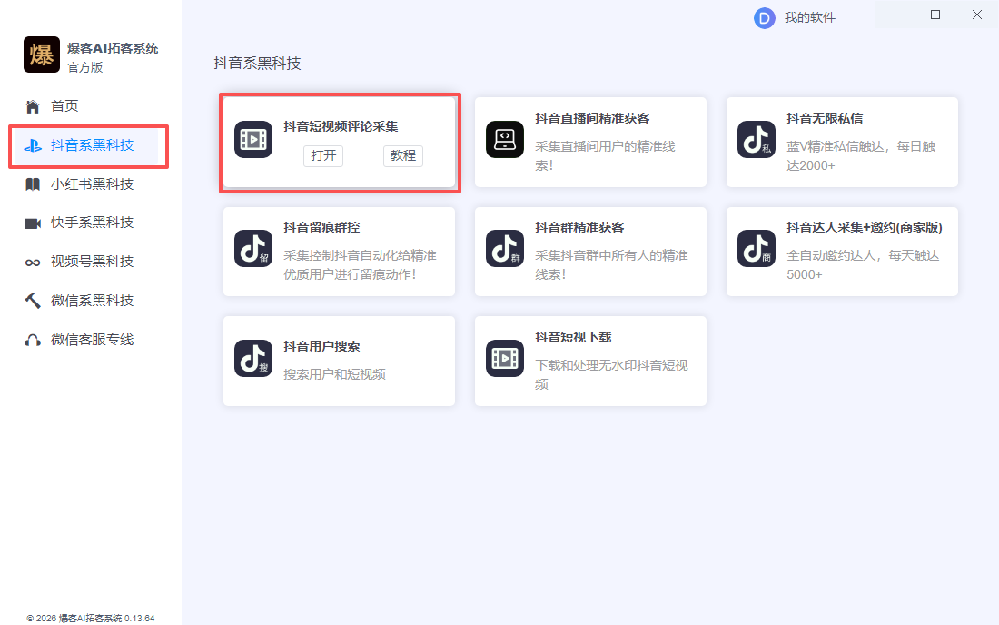999x625 pixels.
Task: Click description 采集直播间用户的精准线索
Action: (605, 156)
